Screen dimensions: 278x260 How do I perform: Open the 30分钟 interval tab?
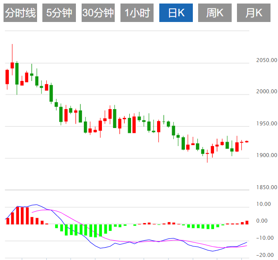98,13
